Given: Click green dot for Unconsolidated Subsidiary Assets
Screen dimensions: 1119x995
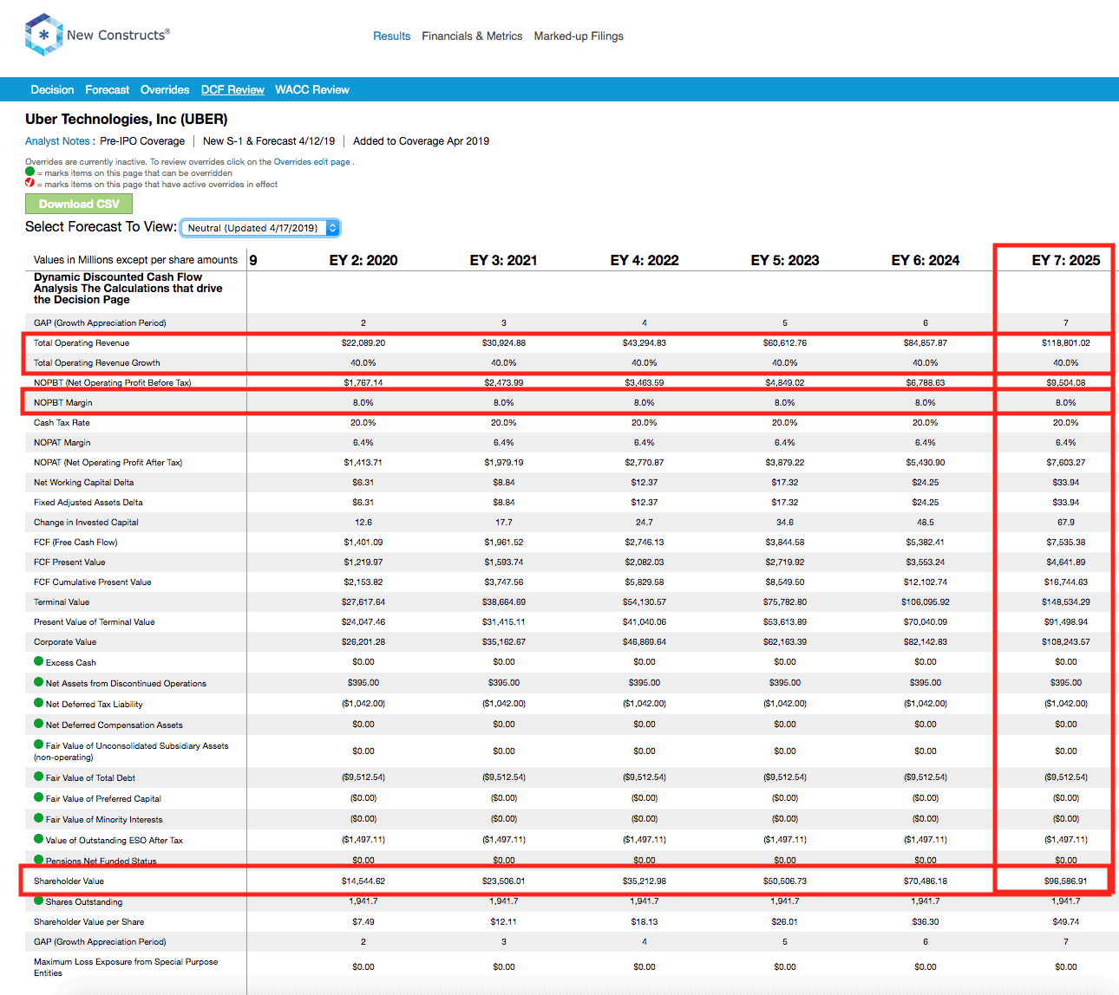Looking at the screenshot, I should [x=38, y=745].
